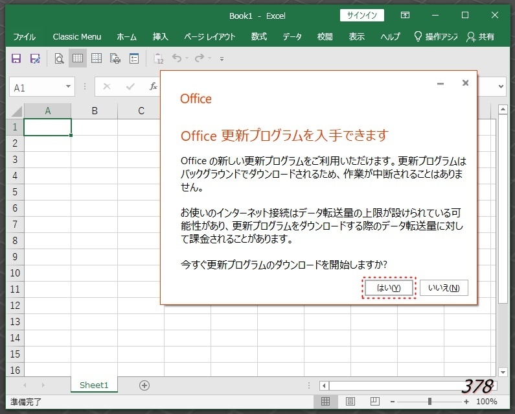515x414 pixels.
Task: Switch to the 挿入 tab
Action: 160,36
